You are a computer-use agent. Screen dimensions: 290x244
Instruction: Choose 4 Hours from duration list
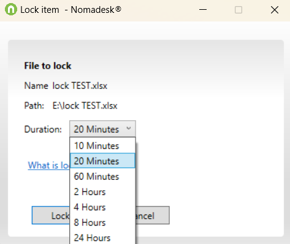(102, 207)
